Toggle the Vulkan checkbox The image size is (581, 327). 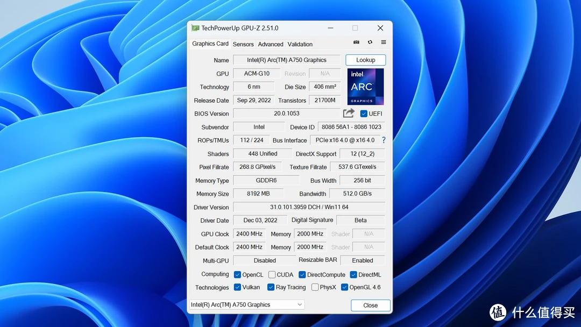[x=238, y=287]
